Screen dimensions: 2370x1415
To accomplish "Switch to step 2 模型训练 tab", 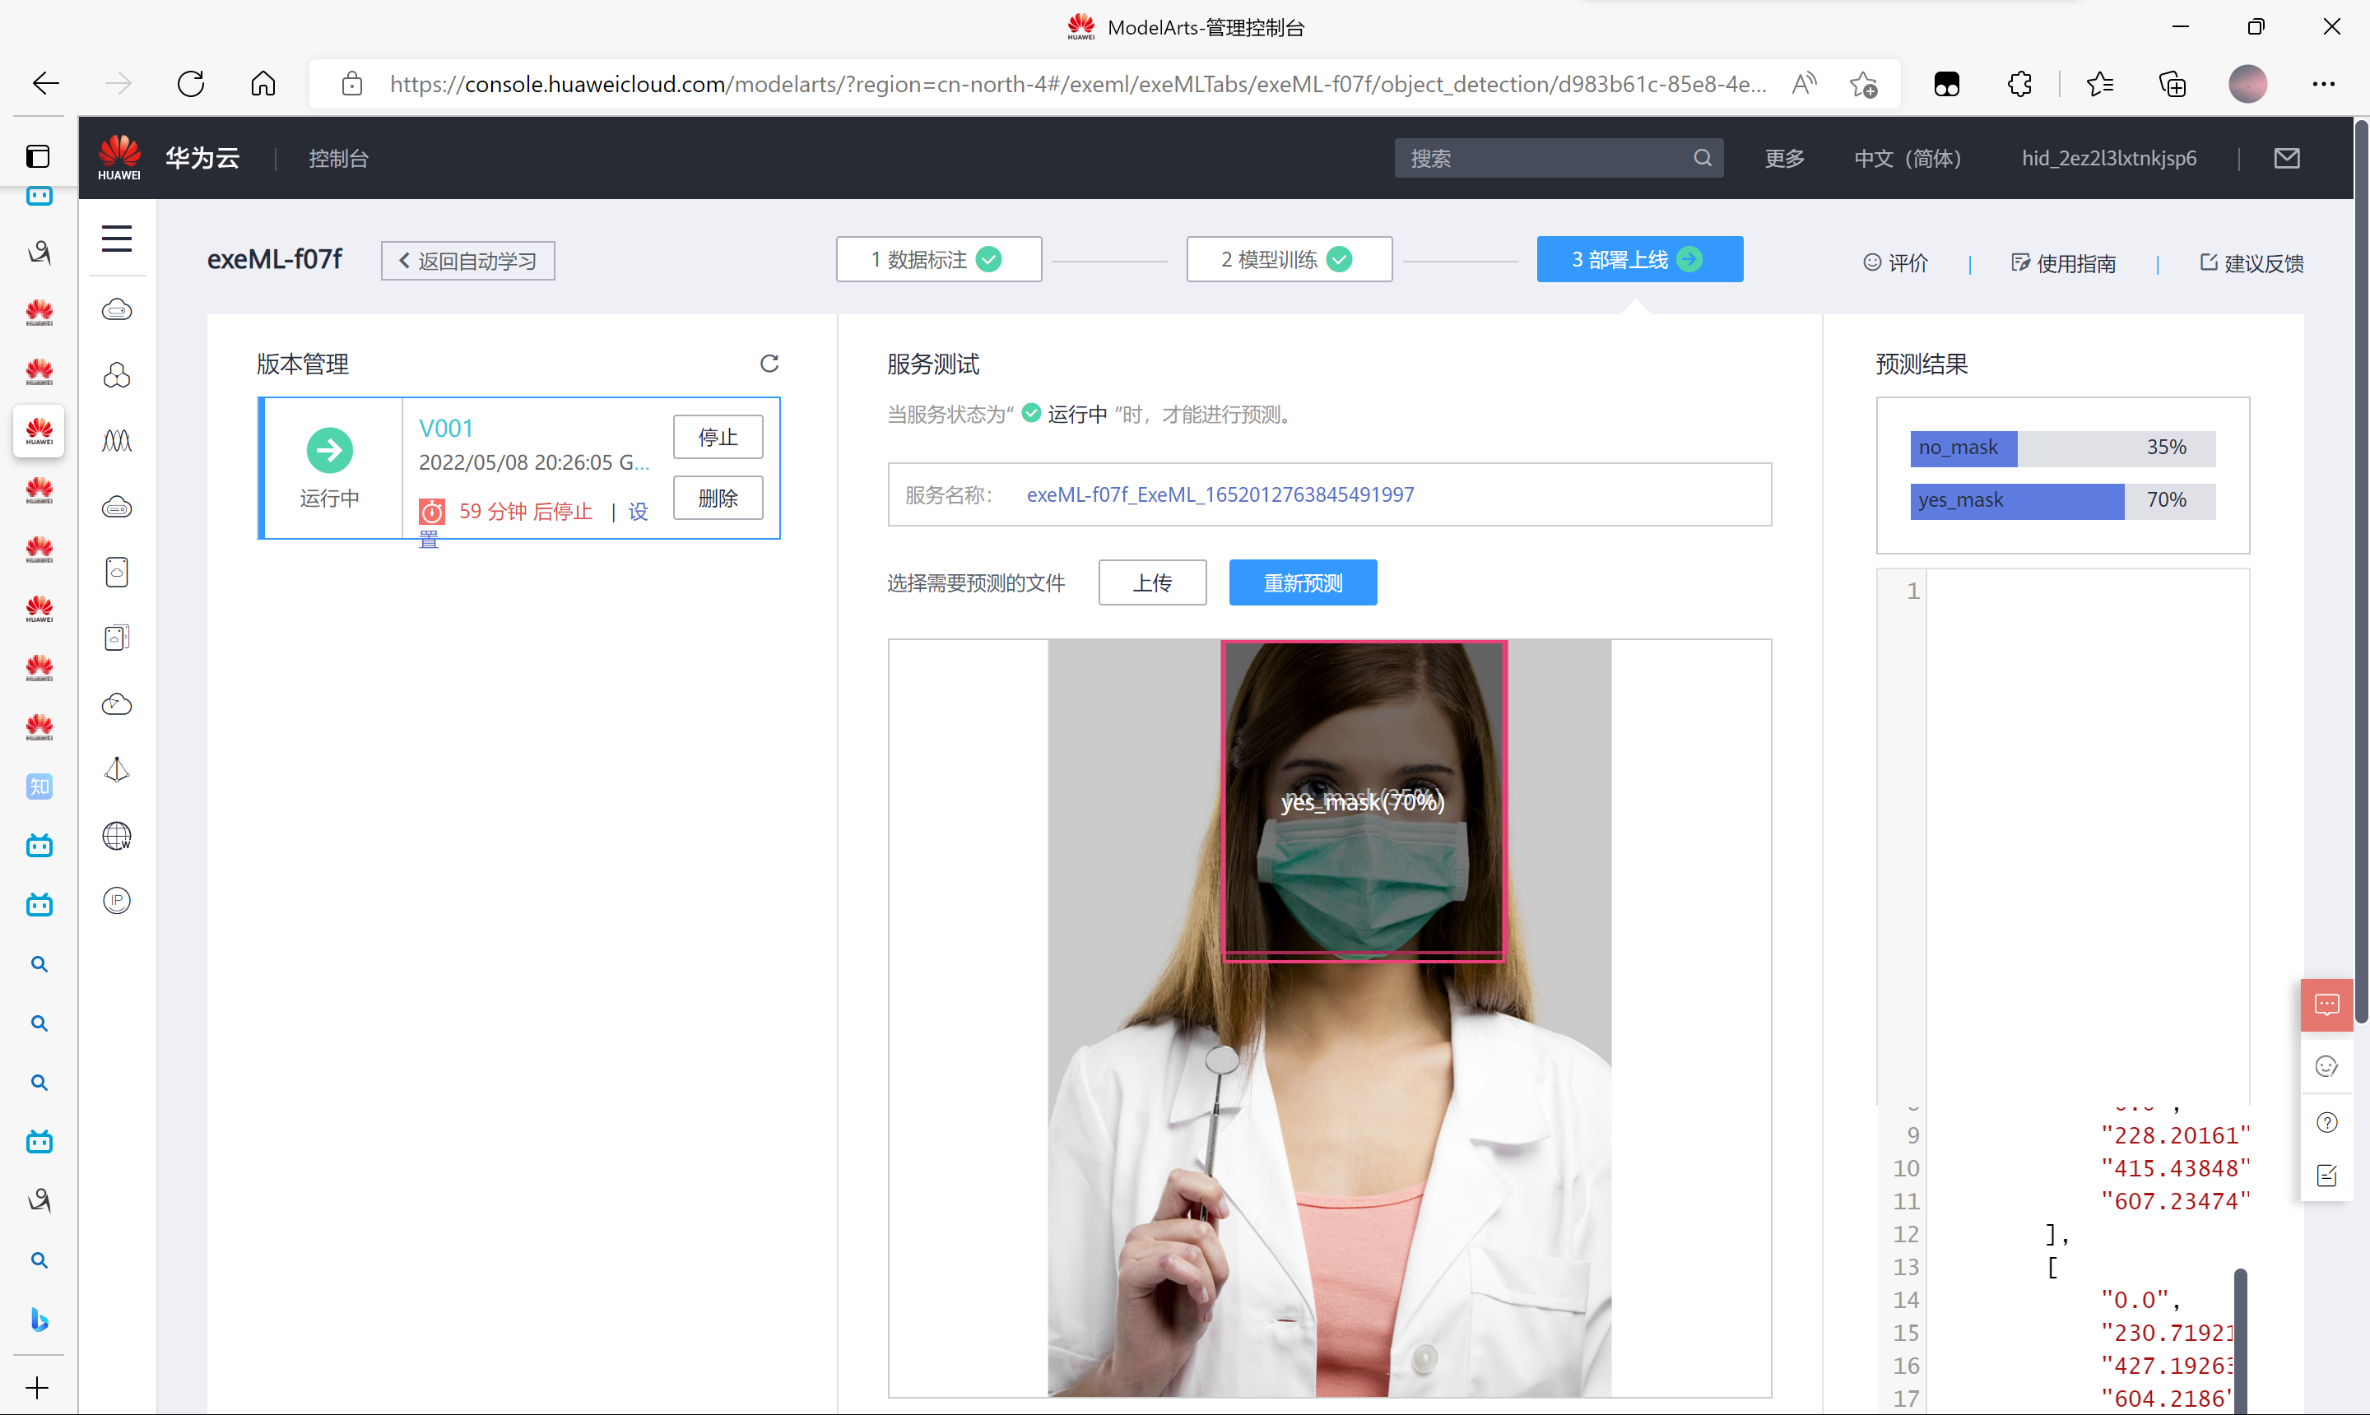I will click(1288, 259).
